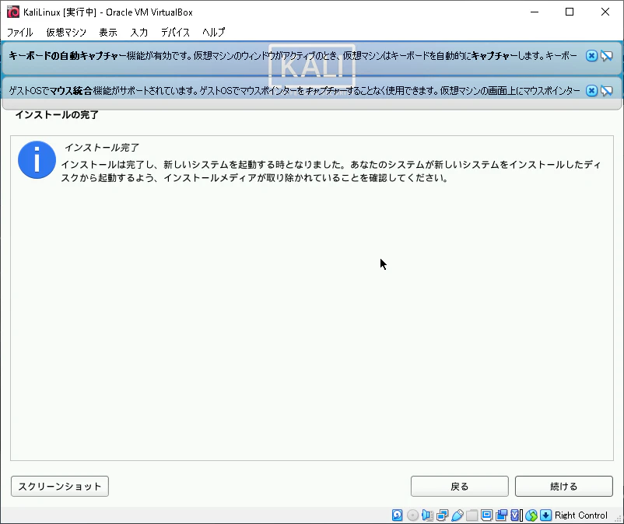Suppress future keyboard capture notification messages
624x524 pixels.
coord(606,56)
